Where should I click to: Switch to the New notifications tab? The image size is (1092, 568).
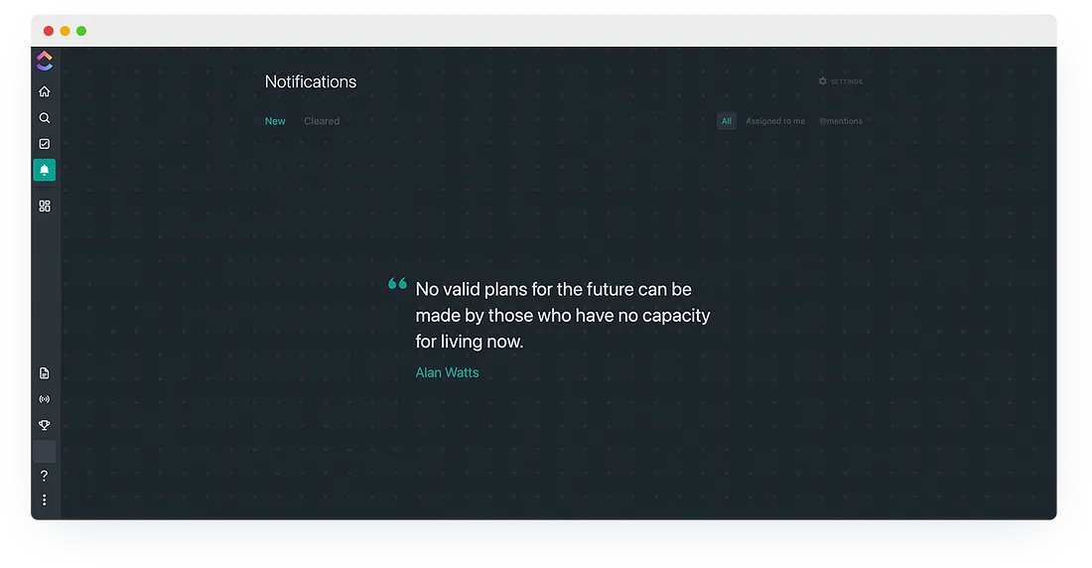[x=275, y=121]
